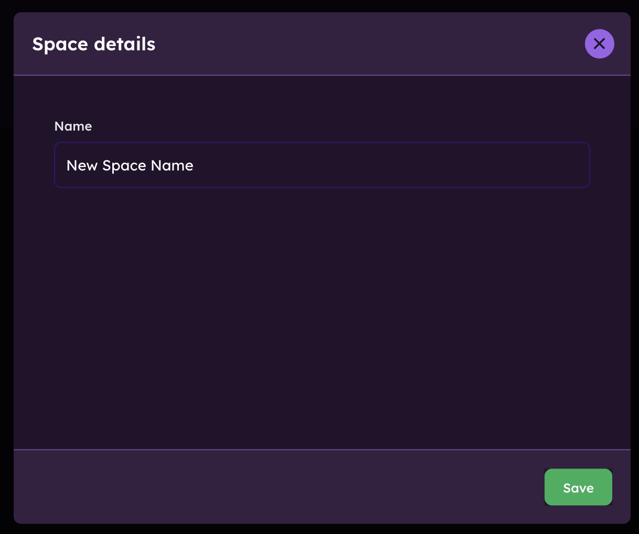Close the Space details dialog
The width and height of the screenshot is (639, 534).
point(599,44)
